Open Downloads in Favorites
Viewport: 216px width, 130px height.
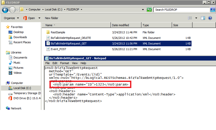click(20, 37)
